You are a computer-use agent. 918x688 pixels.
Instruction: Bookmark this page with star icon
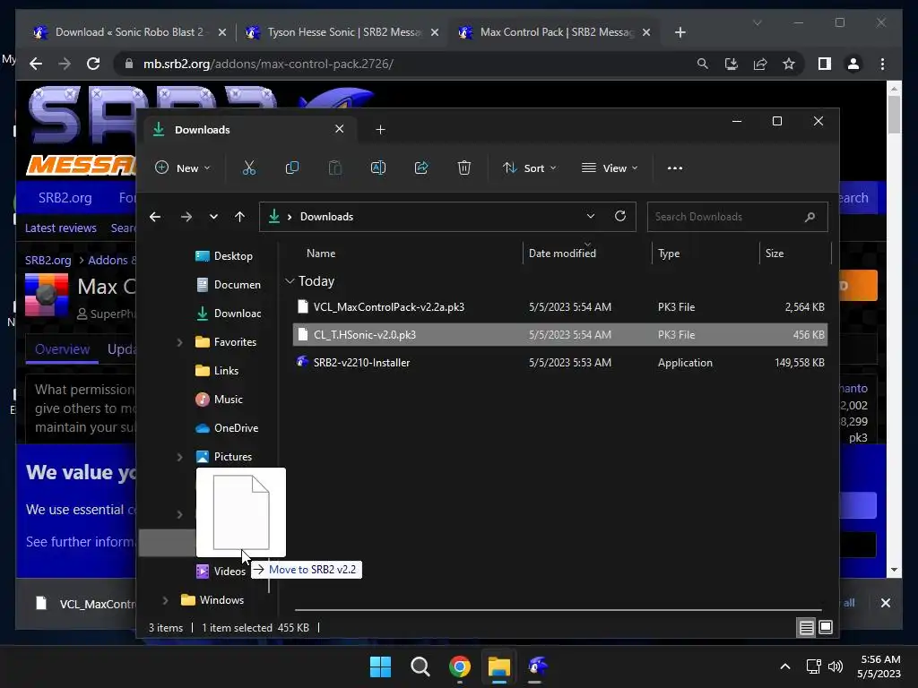789,64
